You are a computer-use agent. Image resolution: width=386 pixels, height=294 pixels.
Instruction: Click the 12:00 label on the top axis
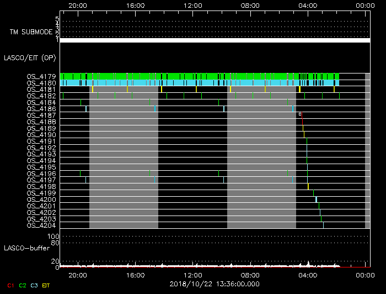[x=193, y=5]
